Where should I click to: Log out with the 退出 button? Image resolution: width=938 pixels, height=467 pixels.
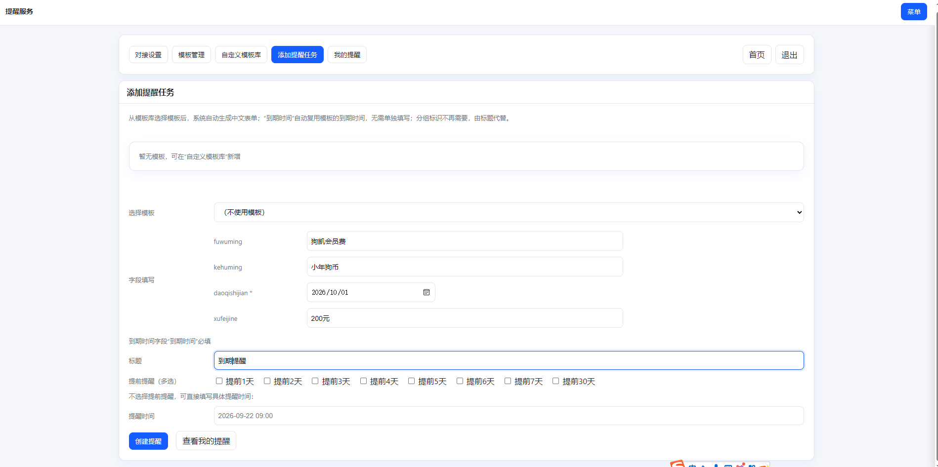click(789, 55)
